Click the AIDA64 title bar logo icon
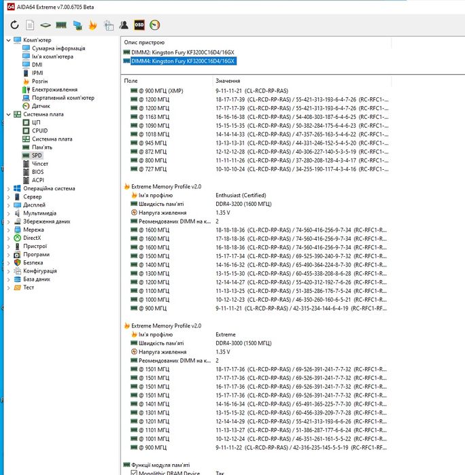Viewport: 465px width, 475px height. coord(11,7)
